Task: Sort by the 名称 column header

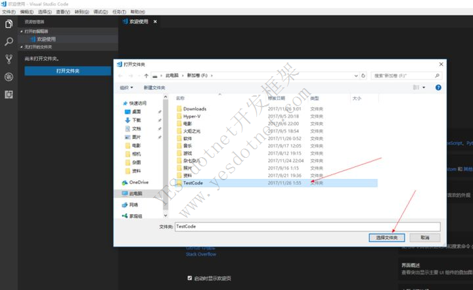Action: click(x=181, y=98)
